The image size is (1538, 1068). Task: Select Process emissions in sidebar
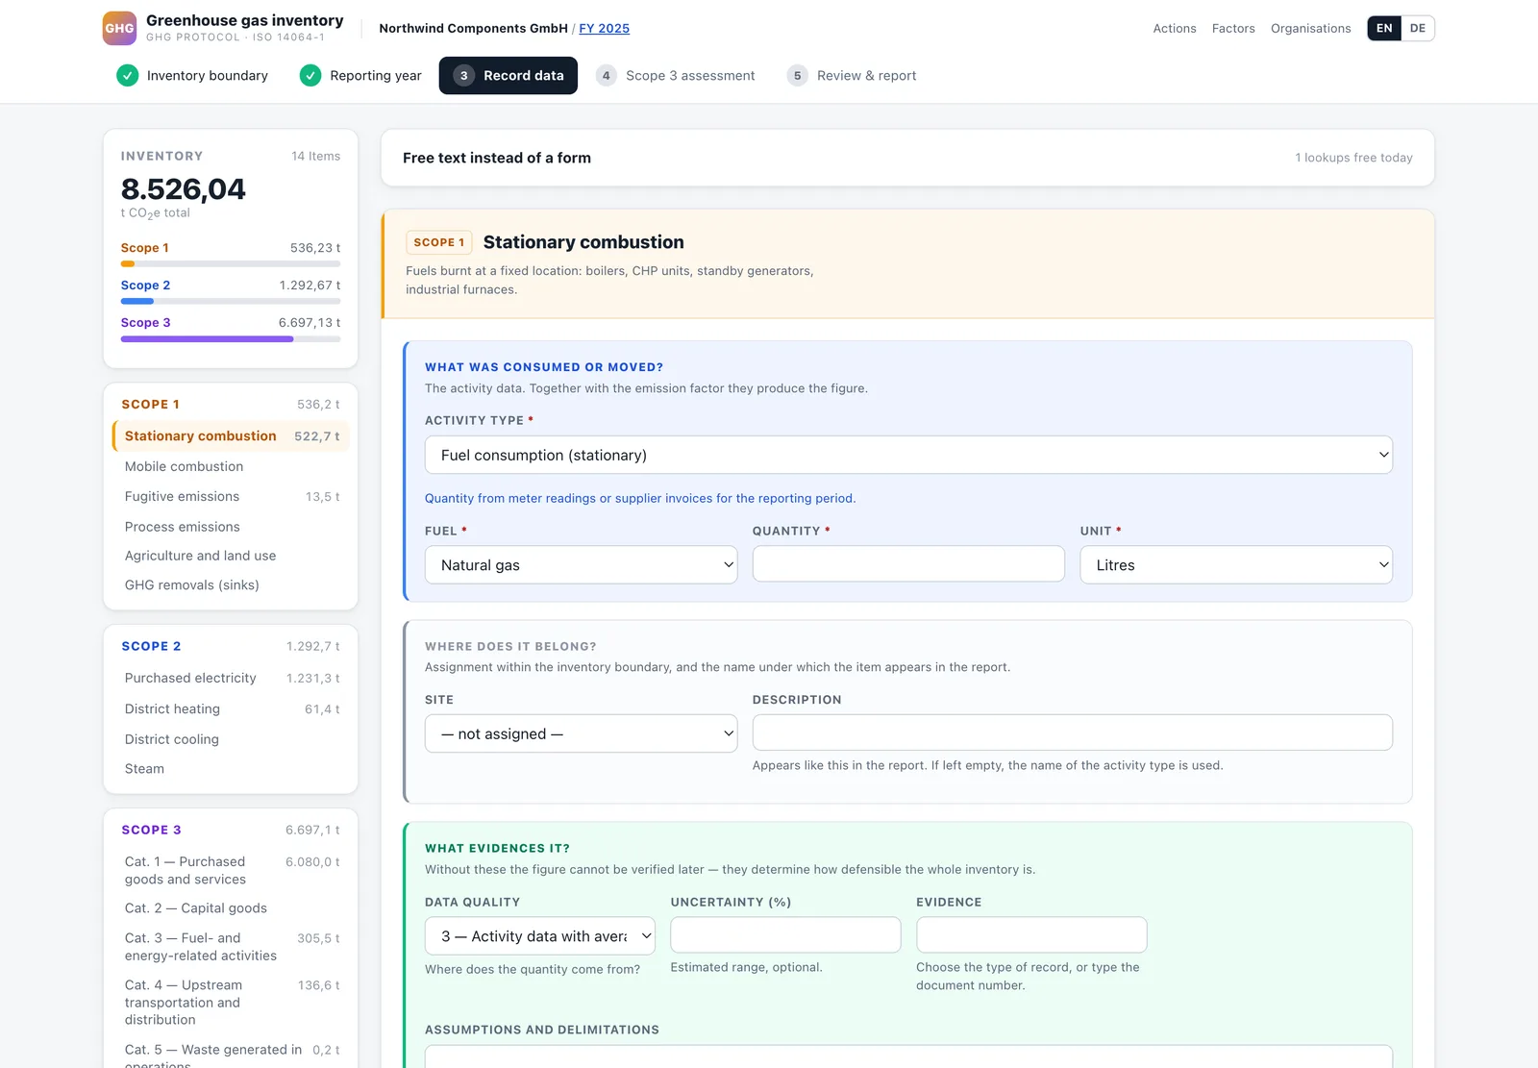[231, 527]
